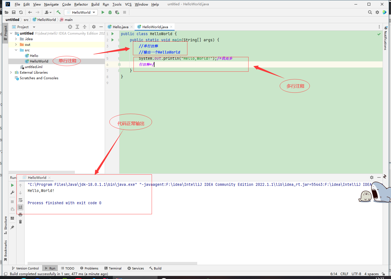
Task: Click the run gutter icon beside line 2
Action: 113,40
